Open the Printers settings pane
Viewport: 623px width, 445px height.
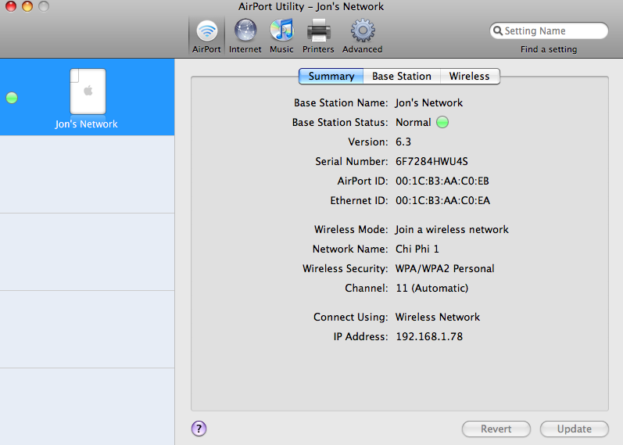pos(318,37)
